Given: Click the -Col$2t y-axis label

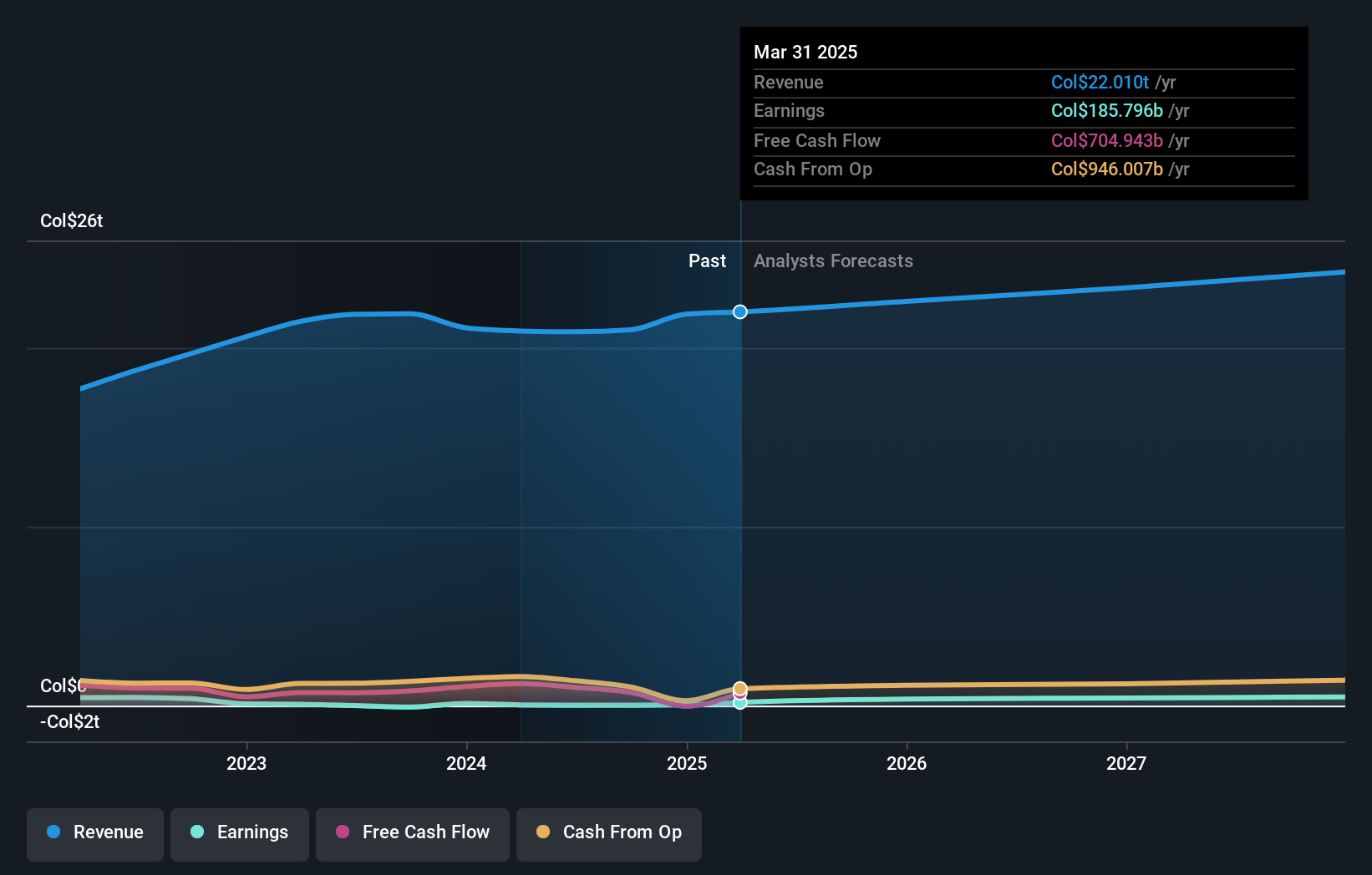Looking at the screenshot, I should coord(70,721).
